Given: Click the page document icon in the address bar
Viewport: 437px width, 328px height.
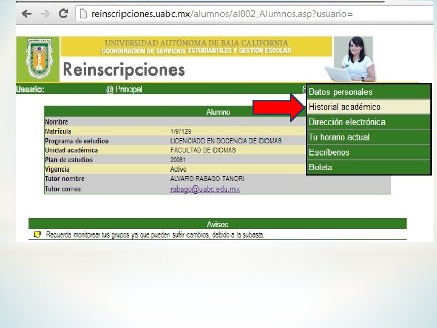Looking at the screenshot, I should [x=83, y=13].
